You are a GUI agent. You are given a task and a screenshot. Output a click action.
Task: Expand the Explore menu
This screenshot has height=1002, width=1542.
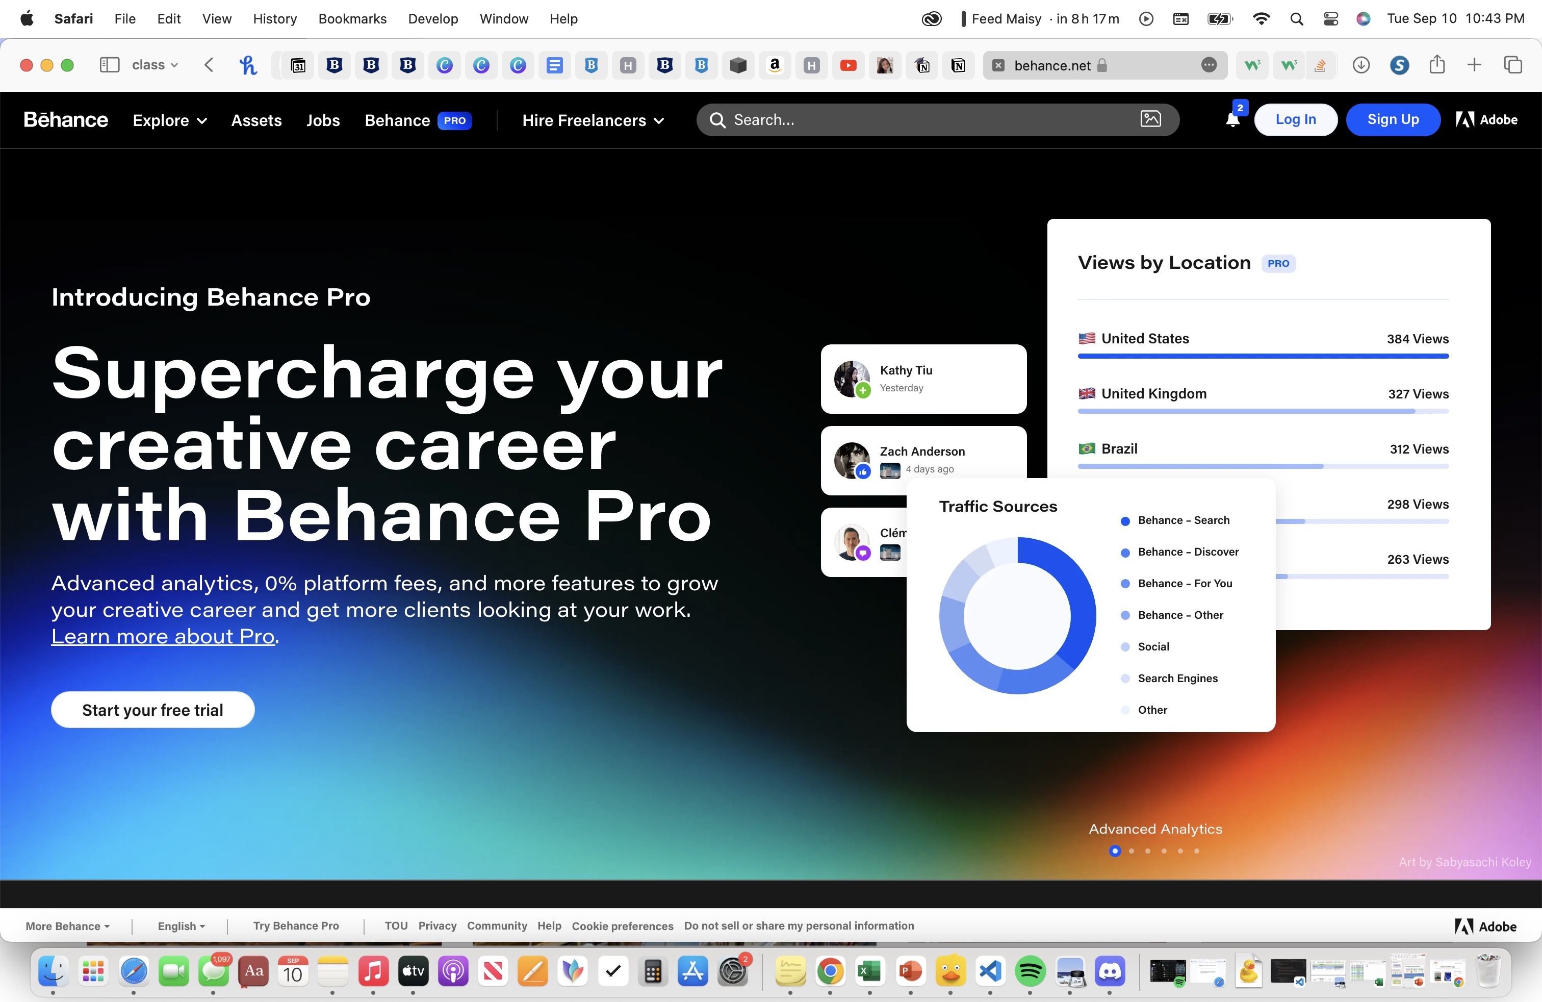click(170, 120)
